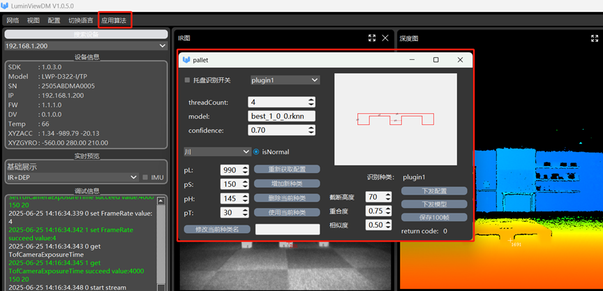This screenshot has height=291, width=603.
Task: Toggle the IMU checkbox
Action: pos(145,177)
